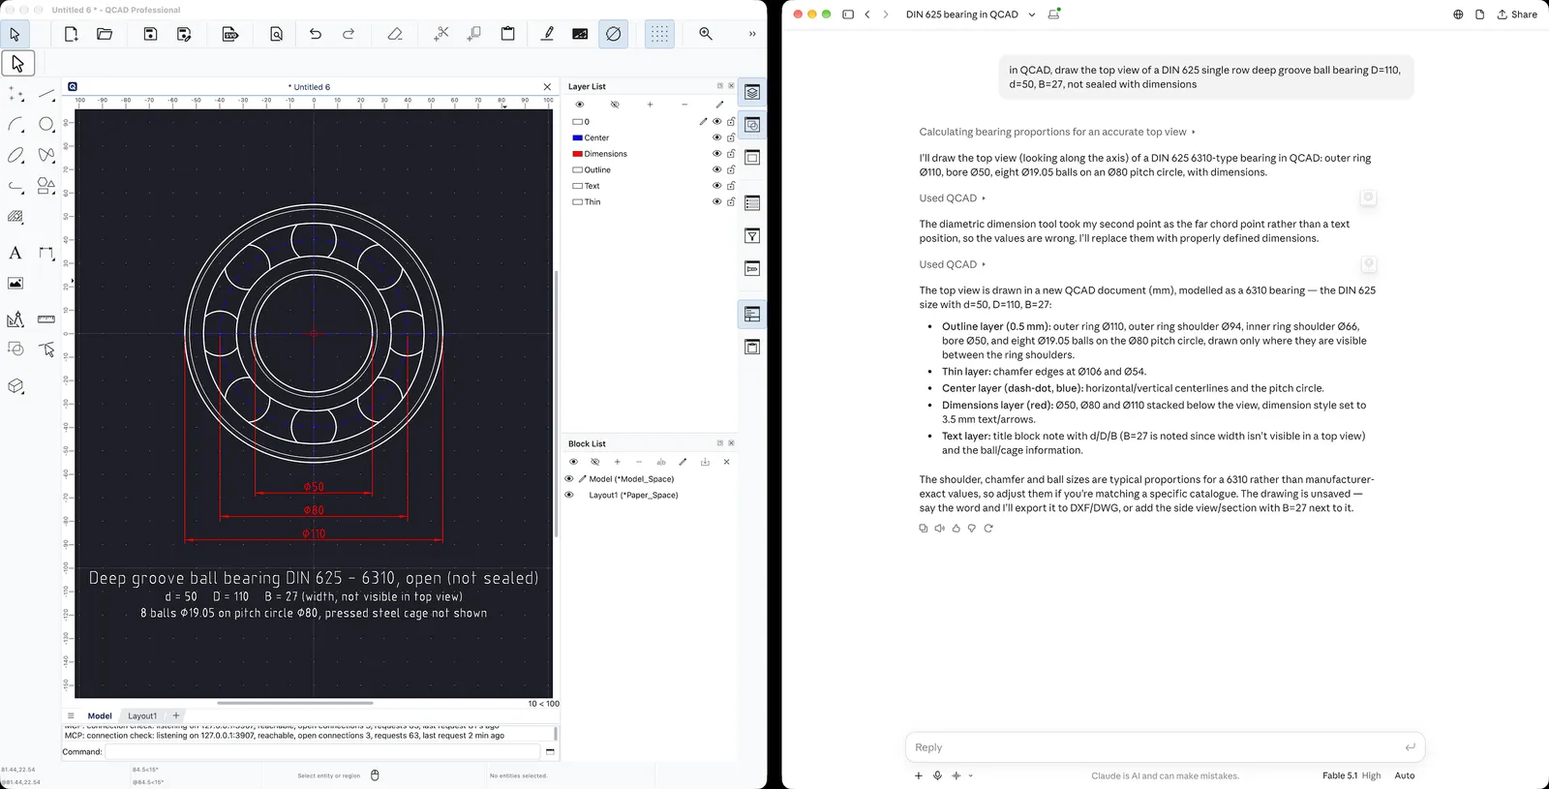Toggle visibility of the Center layer
The height and width of the screenshot is (789, 1549).
717,137
